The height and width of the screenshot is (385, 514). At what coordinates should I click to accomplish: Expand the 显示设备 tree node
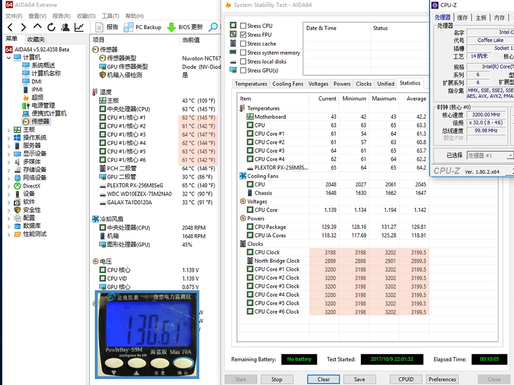pyautogui.click(x=9, y=154)
